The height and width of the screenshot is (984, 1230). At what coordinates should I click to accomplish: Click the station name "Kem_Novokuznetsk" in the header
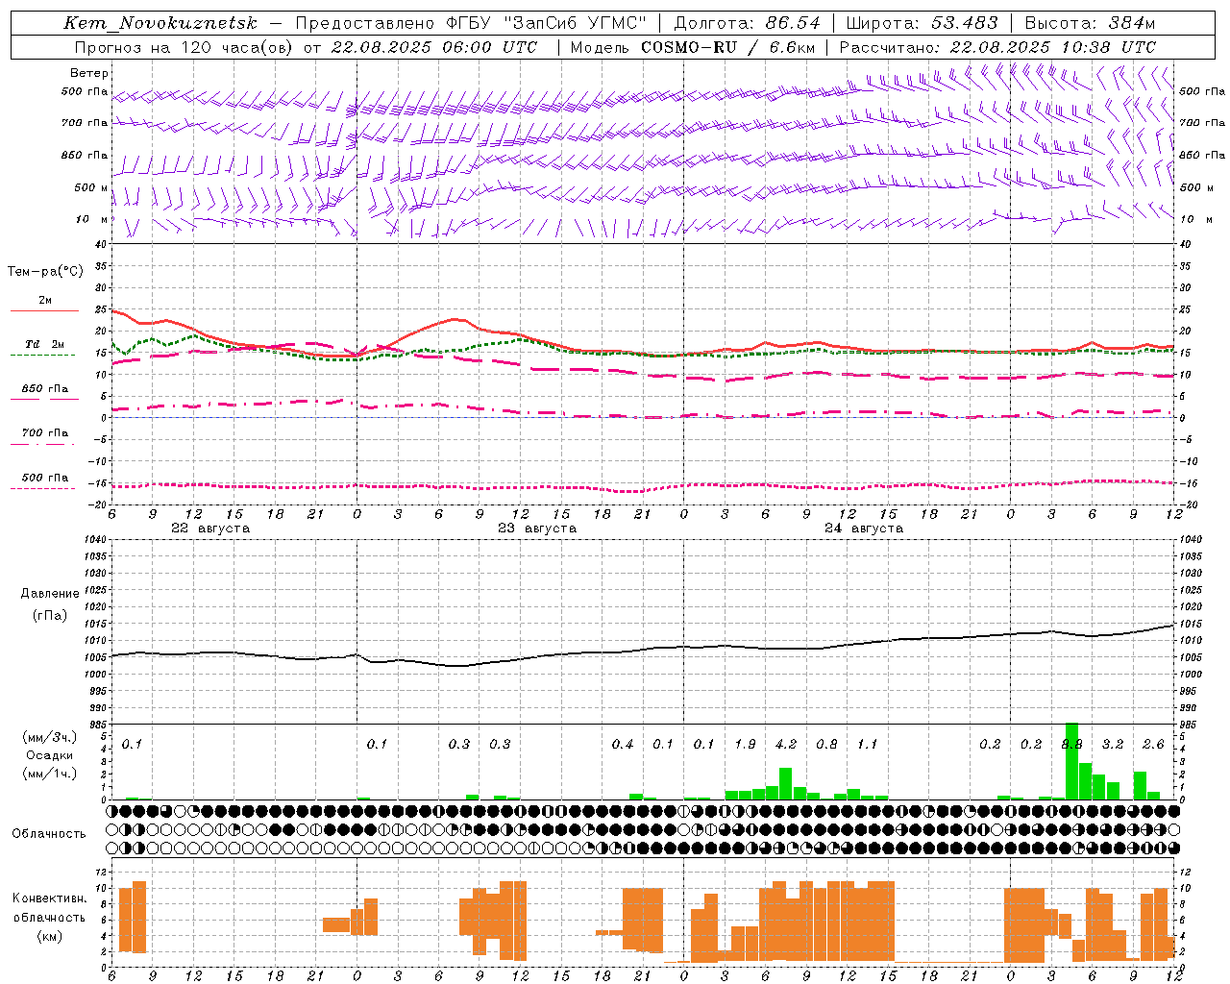[x=160, y=23]
